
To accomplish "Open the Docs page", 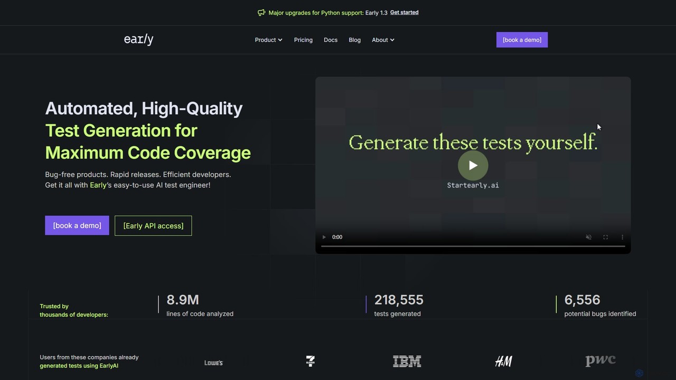I will [x=331, y=40].
